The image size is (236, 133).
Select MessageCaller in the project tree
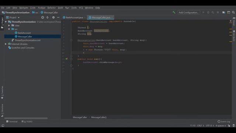tap(25, 37)
